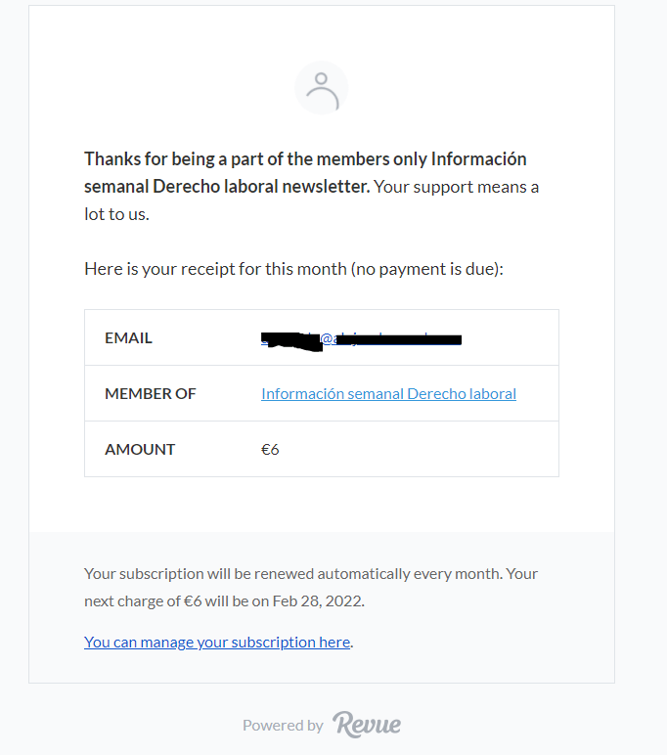667x755 pixels.
Task: Click the 'Here is your receipt' line
Action: (293, 269)
